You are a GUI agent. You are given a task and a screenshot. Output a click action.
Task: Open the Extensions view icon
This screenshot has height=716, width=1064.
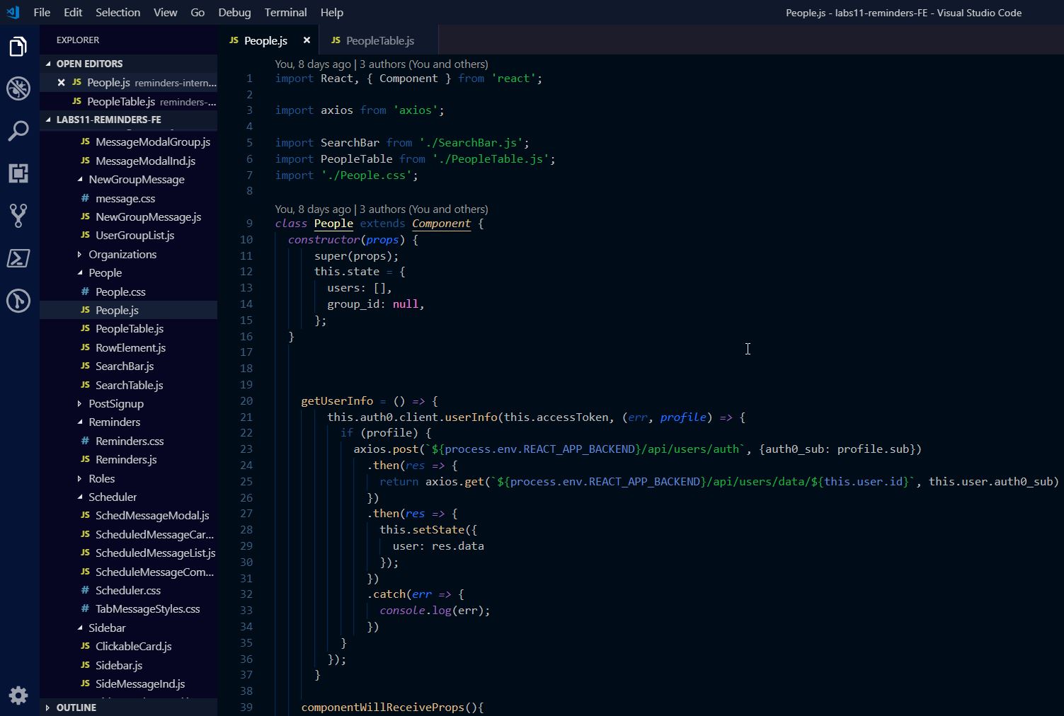(18, 173)
